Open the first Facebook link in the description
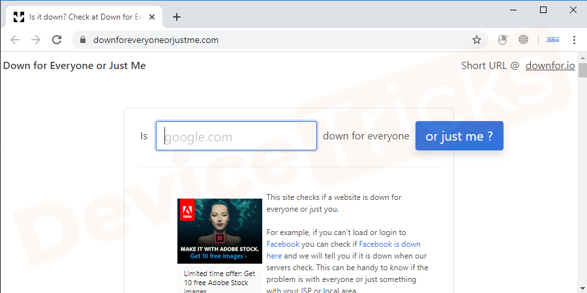 point(283,244)
